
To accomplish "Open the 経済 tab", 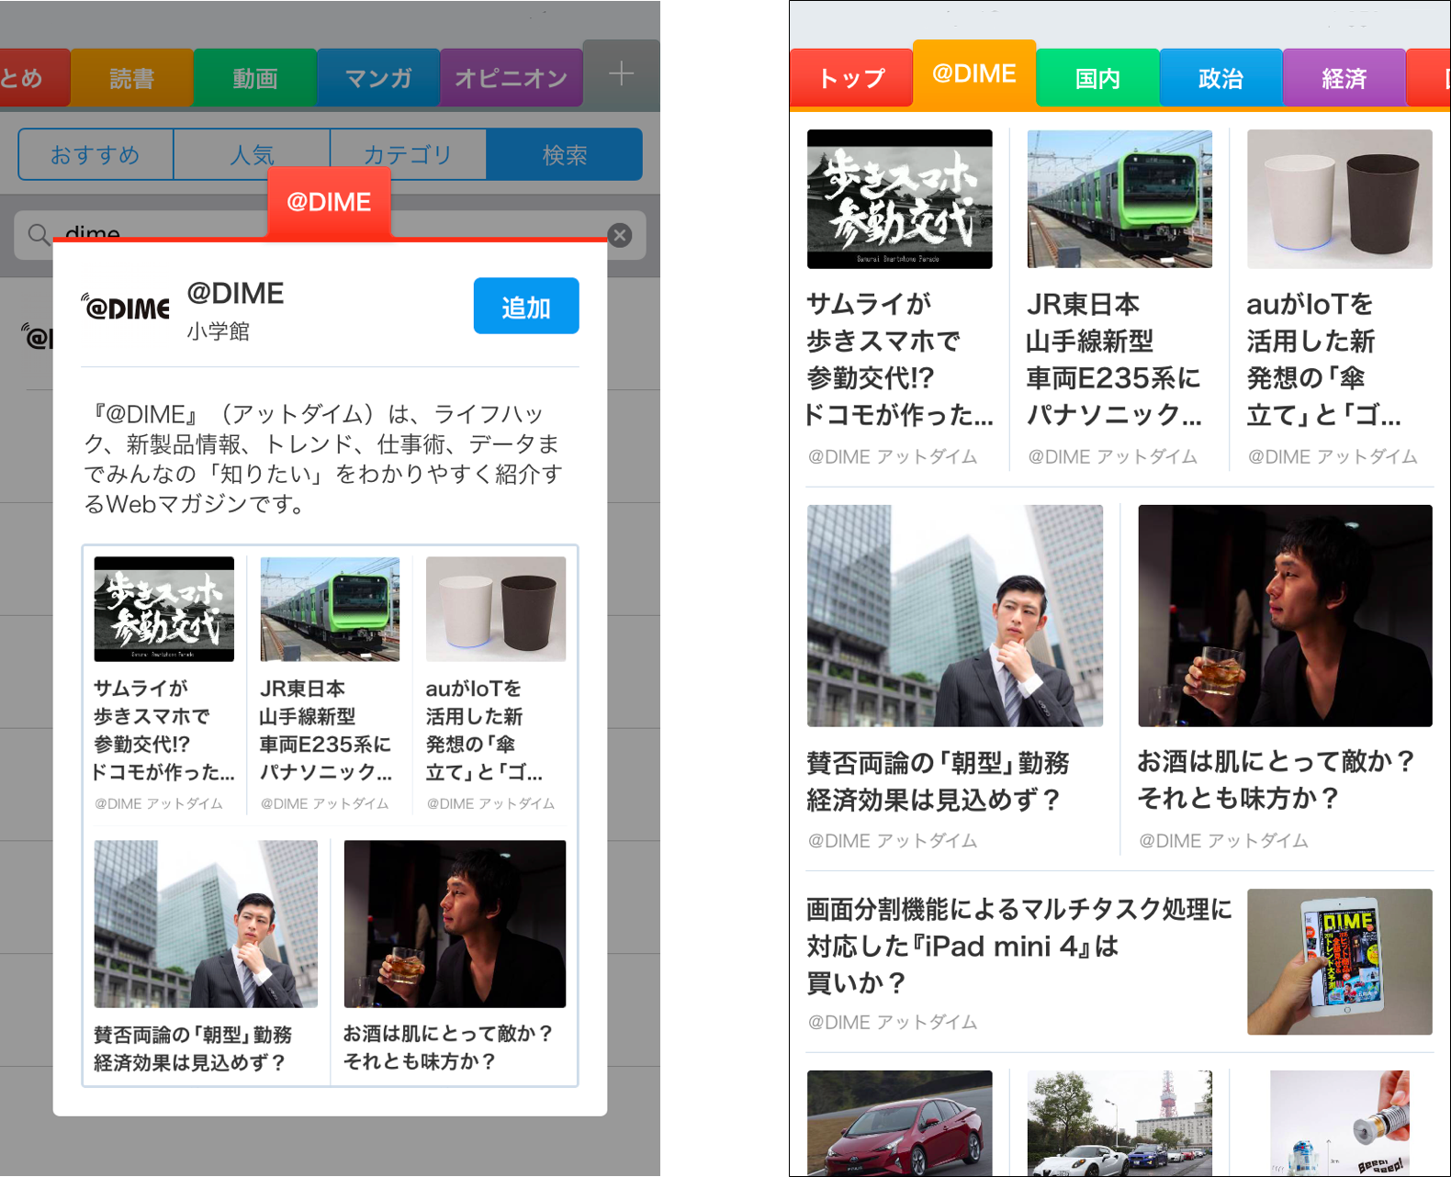I will coord(1344,78).
